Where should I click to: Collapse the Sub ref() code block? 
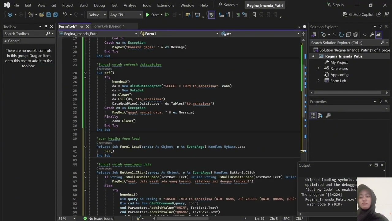pyautogui.click(x=85, y=73)
